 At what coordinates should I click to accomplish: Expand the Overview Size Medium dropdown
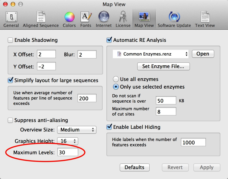pos(77,130)
